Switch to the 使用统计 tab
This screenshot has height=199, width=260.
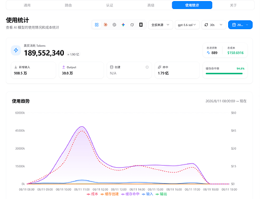[192, 5]
